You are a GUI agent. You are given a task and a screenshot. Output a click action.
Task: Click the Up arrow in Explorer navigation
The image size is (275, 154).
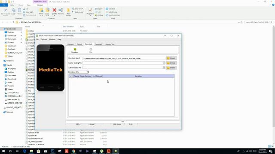coord(13,22)
